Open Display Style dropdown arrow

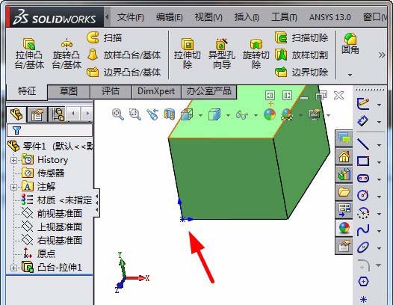coord(228,115)
